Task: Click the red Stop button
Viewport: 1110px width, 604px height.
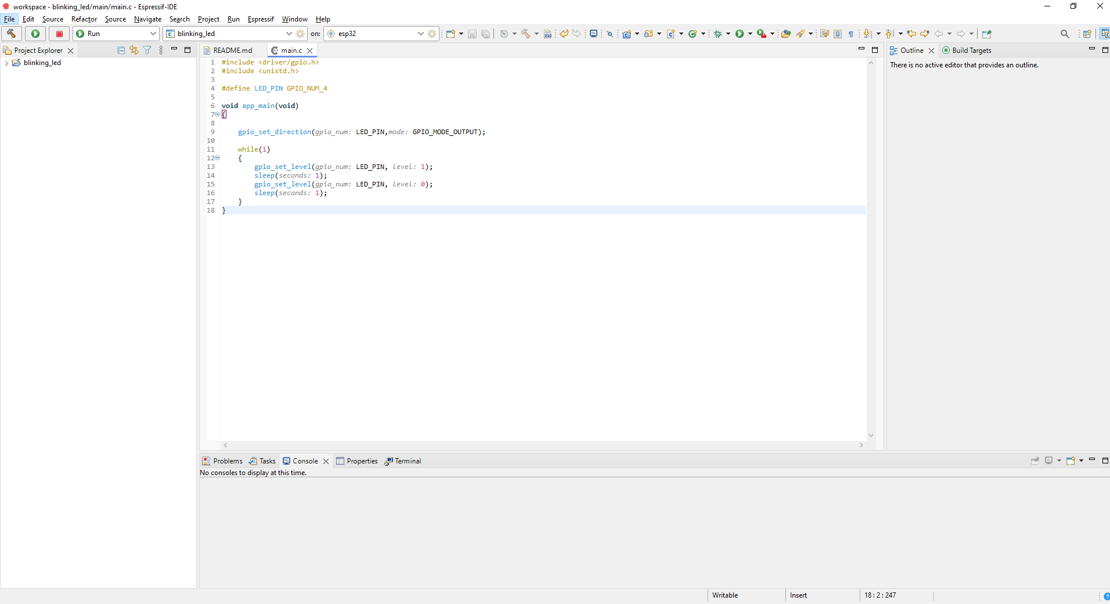Action: coord(59,34)
